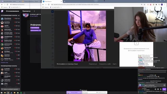Screen dimensions: 167x94
Task: Click olyashaa avatar in sidebar
Action: pyautogui.click(x=2, y=56)
